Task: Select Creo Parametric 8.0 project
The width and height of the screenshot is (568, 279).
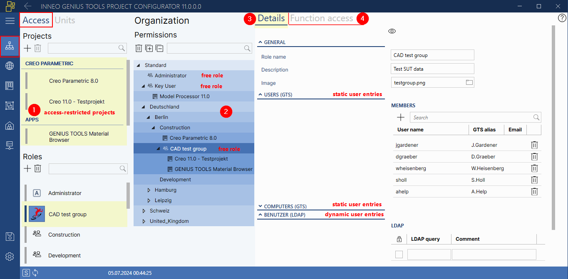Action: (x=74, y=81)
